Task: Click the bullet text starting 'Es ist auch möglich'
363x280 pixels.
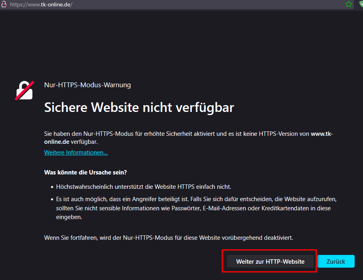Action: (x=196, y=208)
